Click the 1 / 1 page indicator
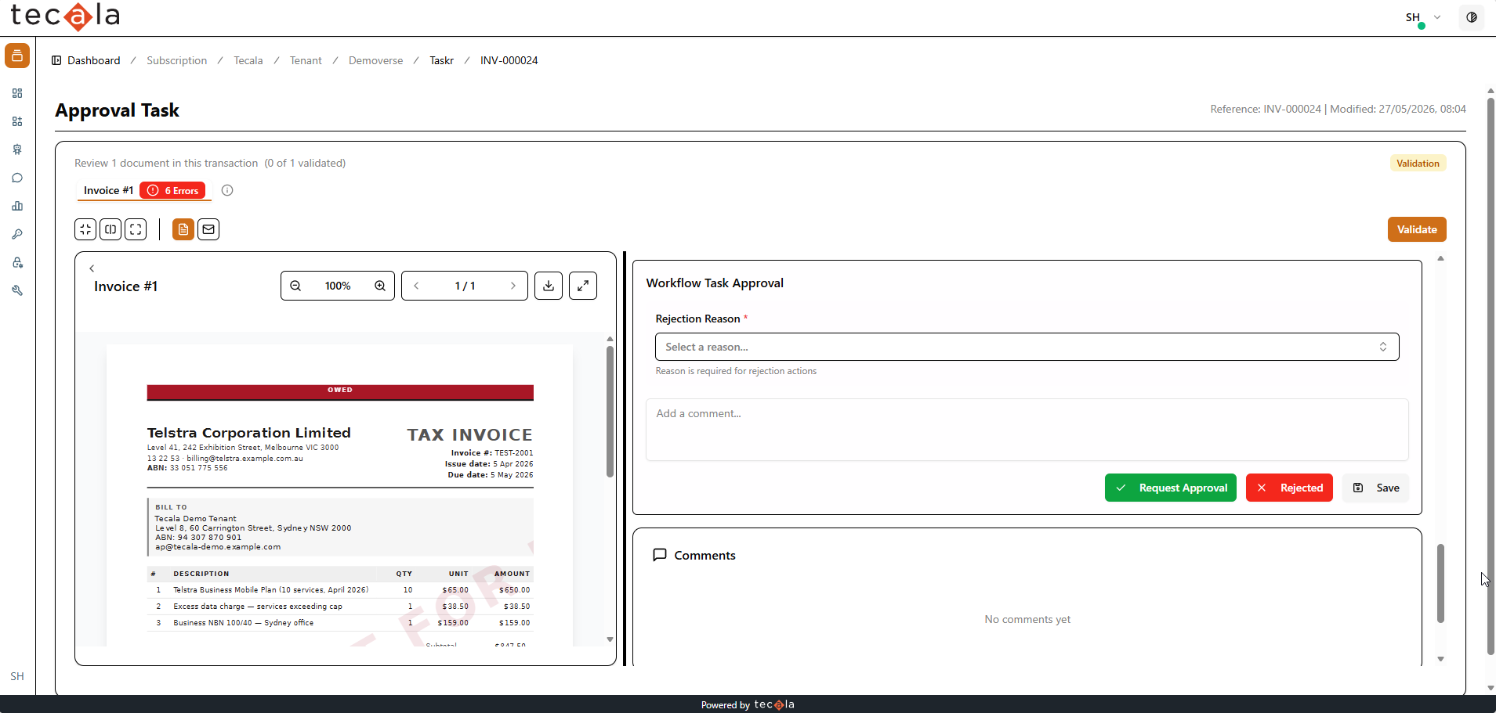The image size is (1496, 713). click(x=465, y=286)
